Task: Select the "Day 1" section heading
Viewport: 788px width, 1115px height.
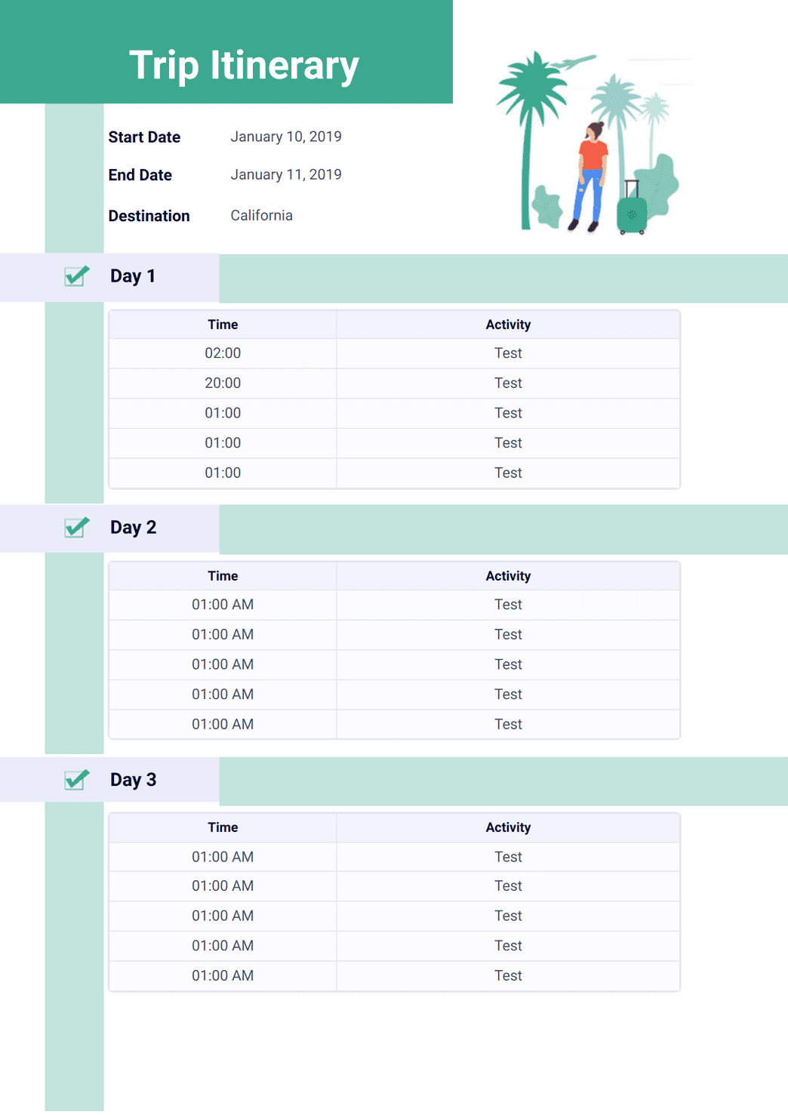Action: [133, 276]
